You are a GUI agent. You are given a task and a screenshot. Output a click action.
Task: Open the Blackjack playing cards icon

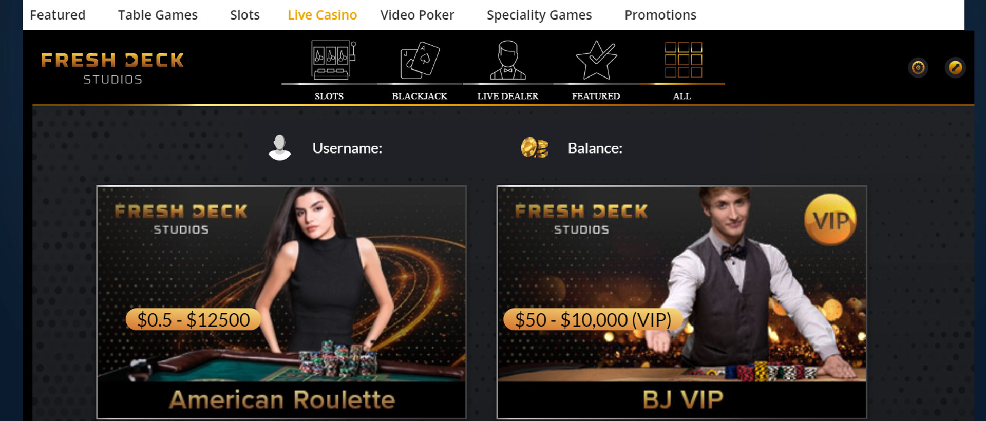(420, 60)
